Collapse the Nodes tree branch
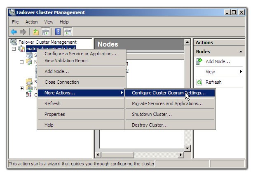The image size is (253, 174). (x=21, y=62)
